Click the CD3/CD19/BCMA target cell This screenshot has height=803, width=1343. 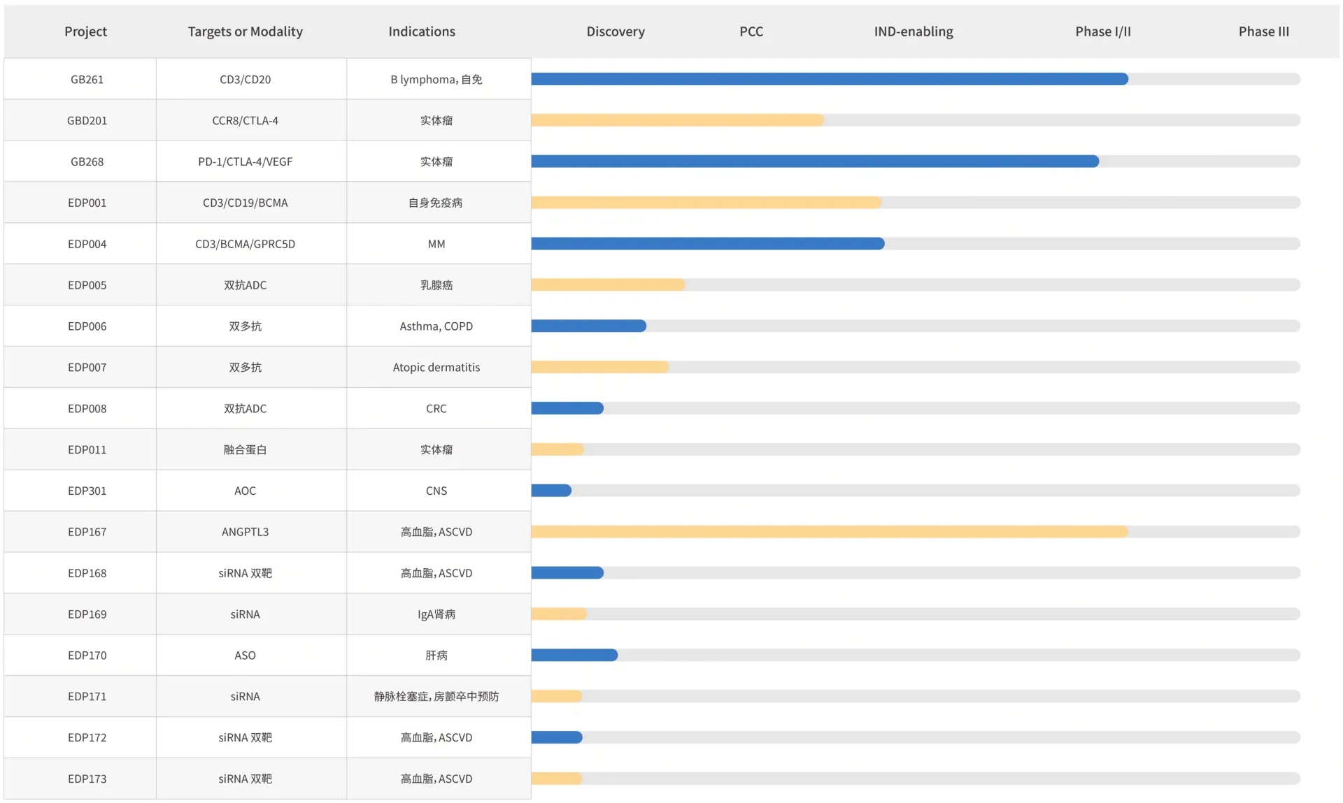tap(245, 203)
